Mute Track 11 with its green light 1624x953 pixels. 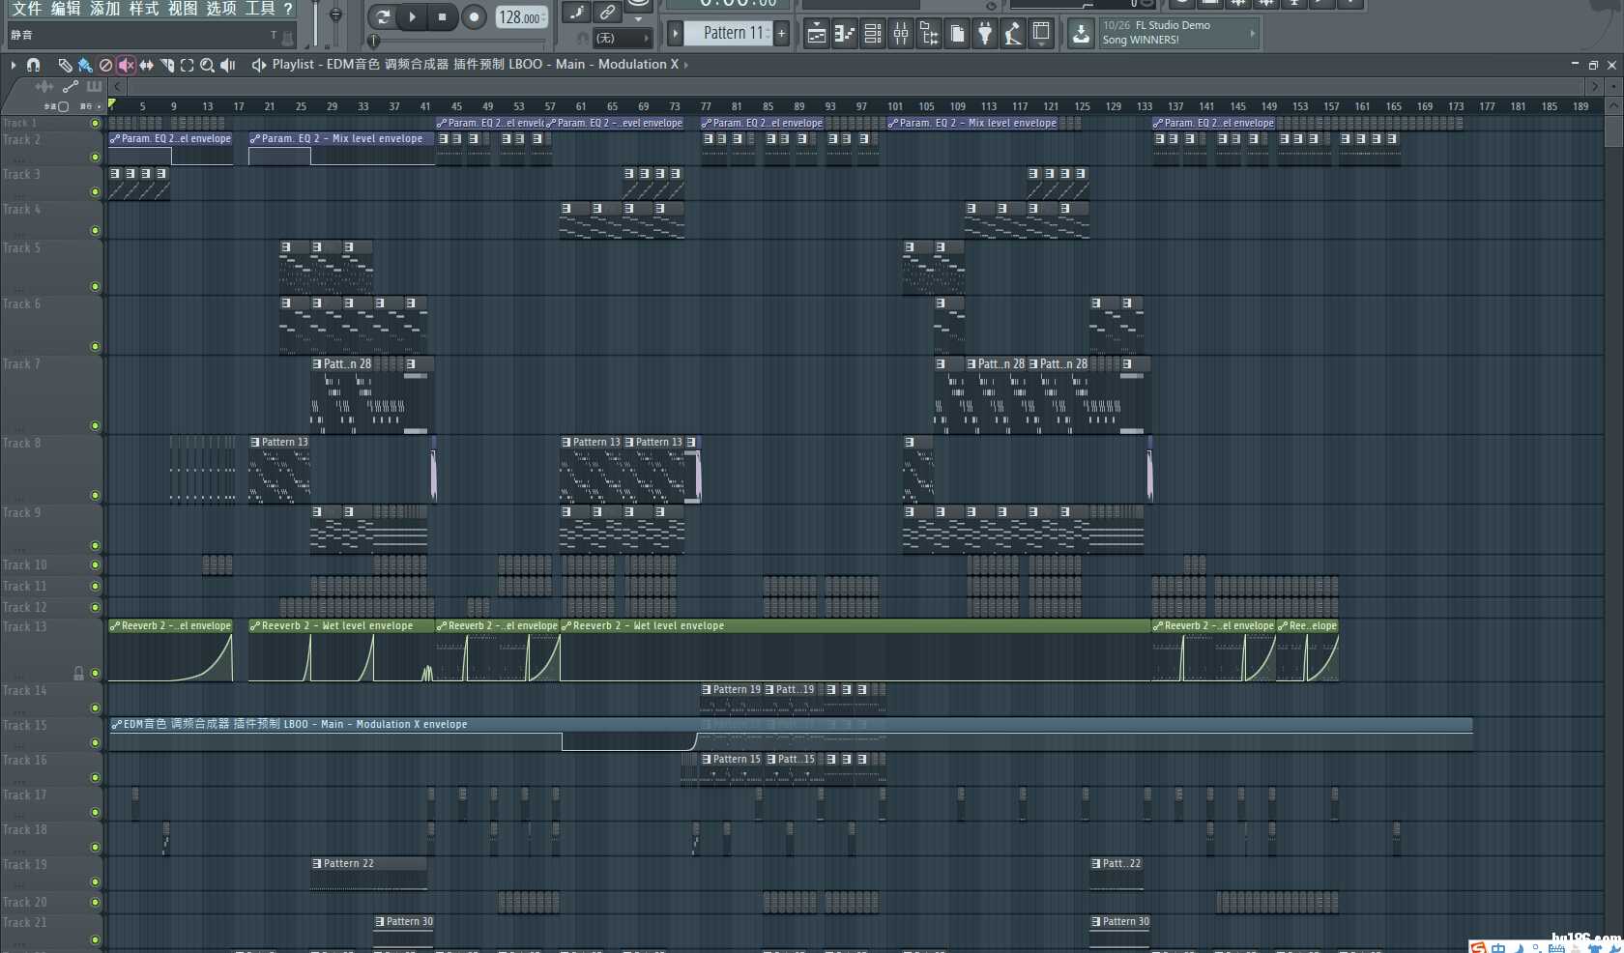click(95, 586)
